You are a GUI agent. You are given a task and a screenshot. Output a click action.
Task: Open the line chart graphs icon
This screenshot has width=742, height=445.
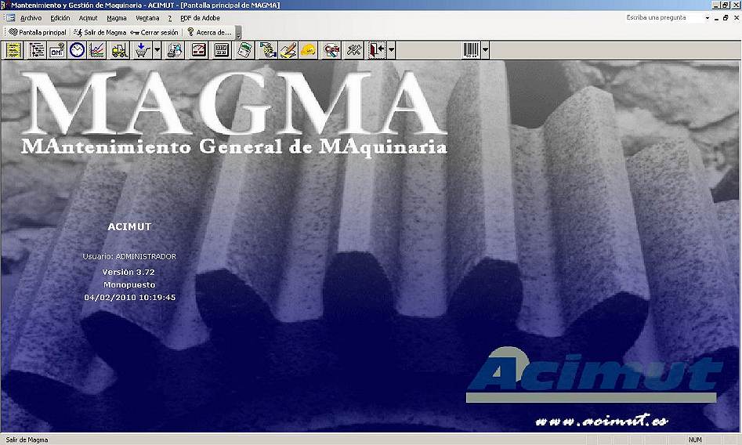[x=97, y=49]
